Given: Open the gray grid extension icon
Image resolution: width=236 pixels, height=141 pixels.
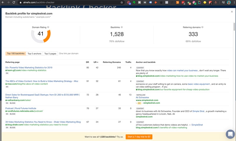Looking at the screenshot, I should click(x=167, y=2).
